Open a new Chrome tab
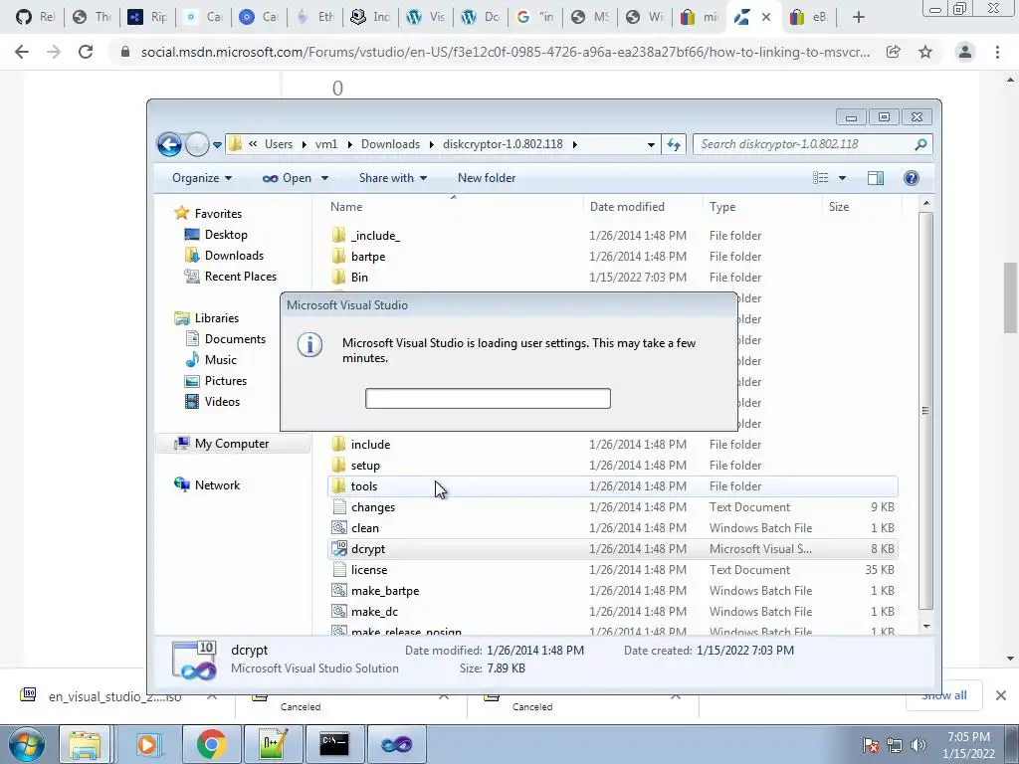 pyautogui.click(x=859, y=18)
